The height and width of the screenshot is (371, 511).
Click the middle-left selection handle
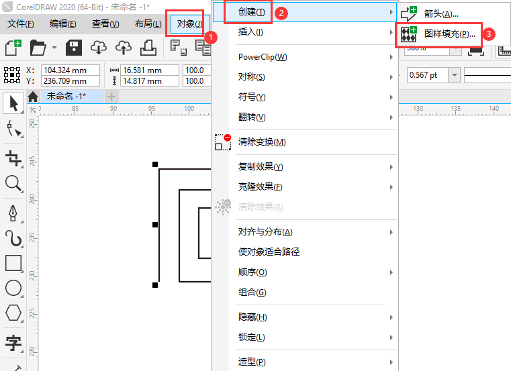point(155,225)
